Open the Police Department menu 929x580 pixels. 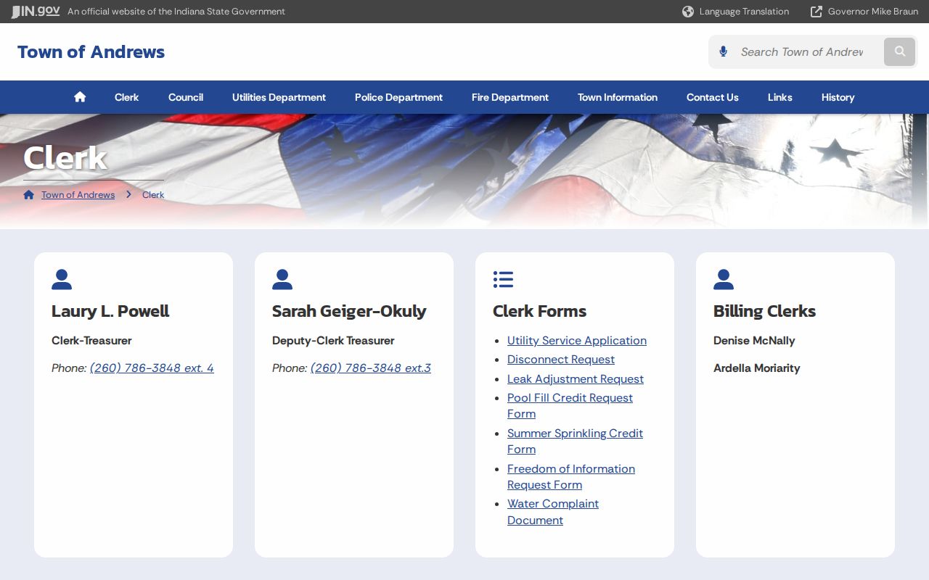(398, 97)
